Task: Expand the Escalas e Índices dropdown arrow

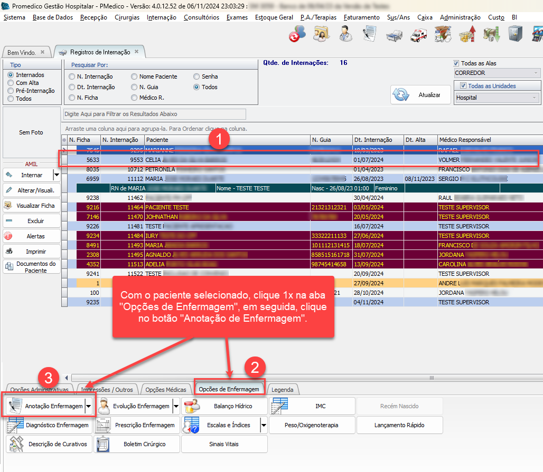Action: click(263, 425)
